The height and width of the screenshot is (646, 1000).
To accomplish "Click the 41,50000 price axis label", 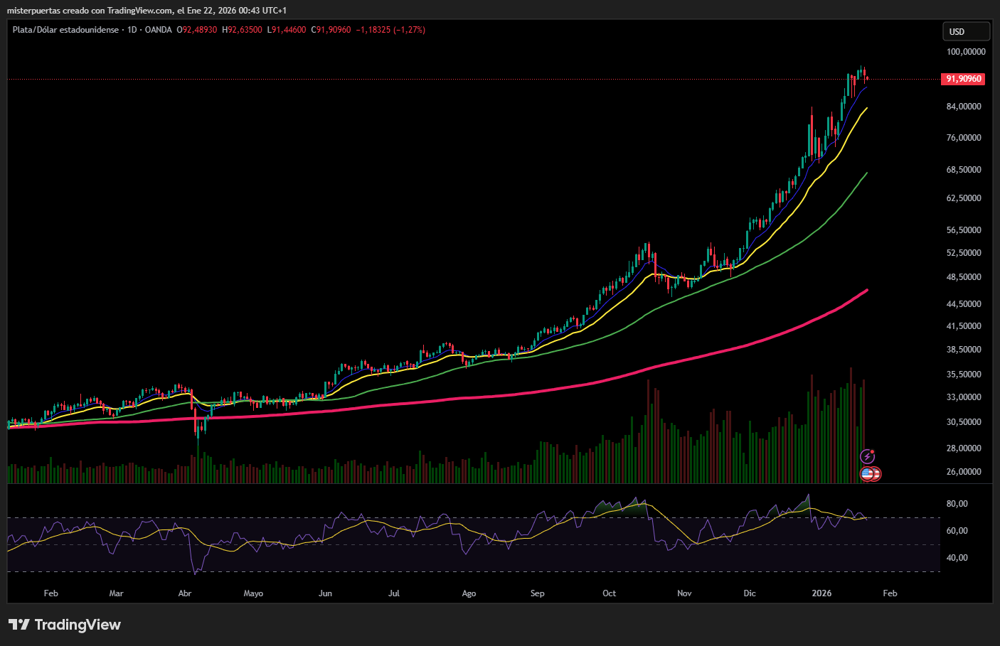I will coord(964,326).
